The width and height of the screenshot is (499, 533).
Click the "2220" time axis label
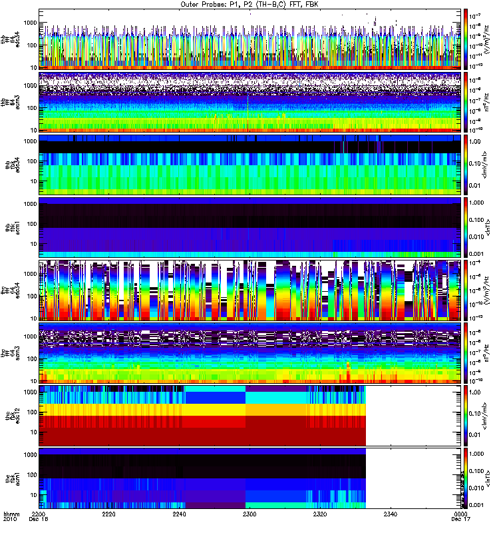pos(108,514)
